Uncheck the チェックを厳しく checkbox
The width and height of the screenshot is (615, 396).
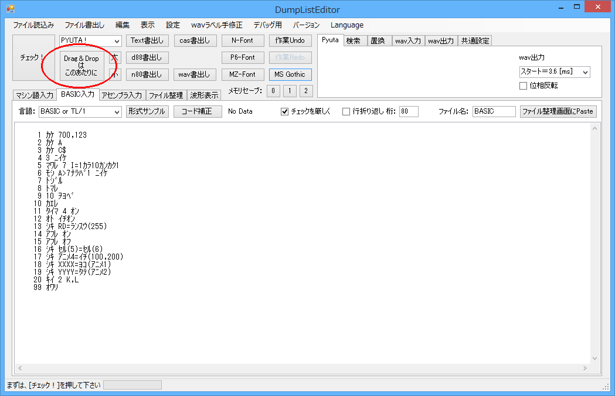[285, 112]
